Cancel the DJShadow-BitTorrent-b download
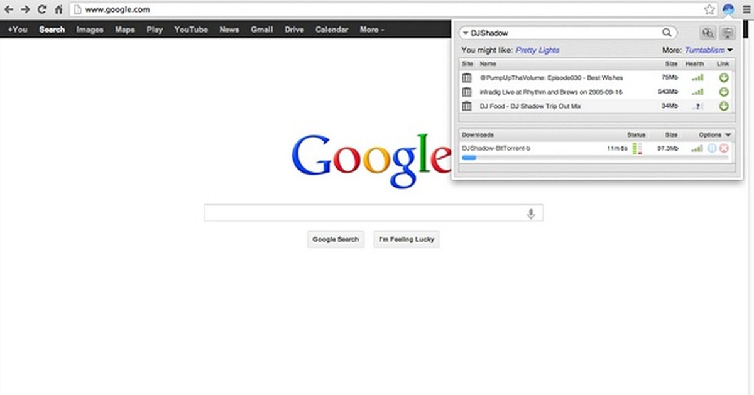 click(x=724, y=148)
